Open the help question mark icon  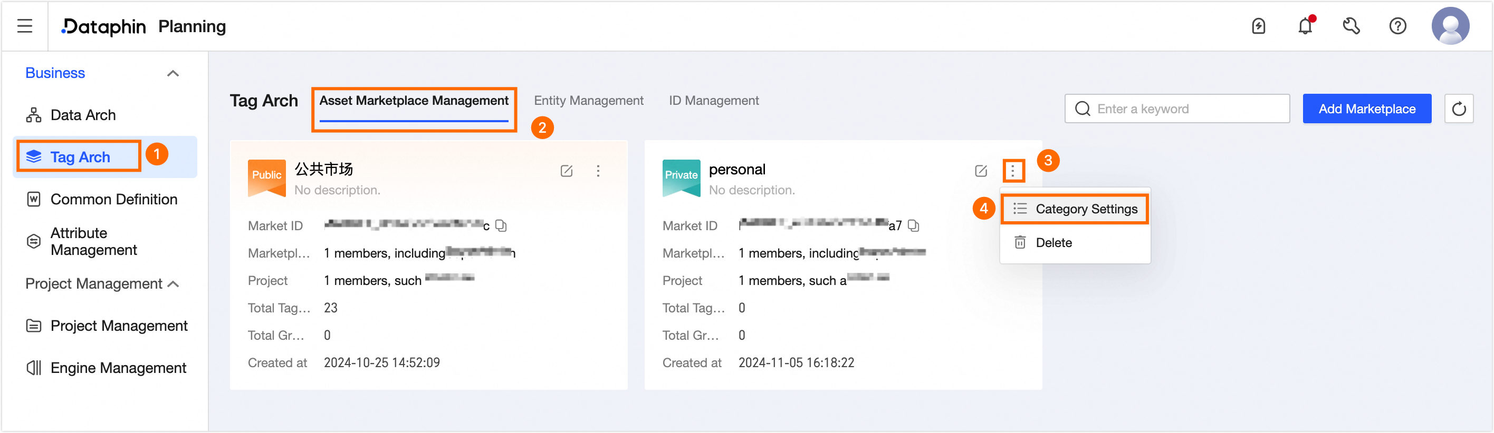(x=1398, y=26)
